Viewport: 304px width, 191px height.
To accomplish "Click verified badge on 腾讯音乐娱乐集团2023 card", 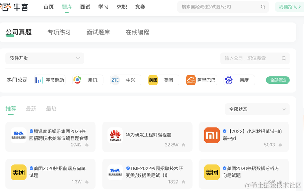I will click(31, 131).
